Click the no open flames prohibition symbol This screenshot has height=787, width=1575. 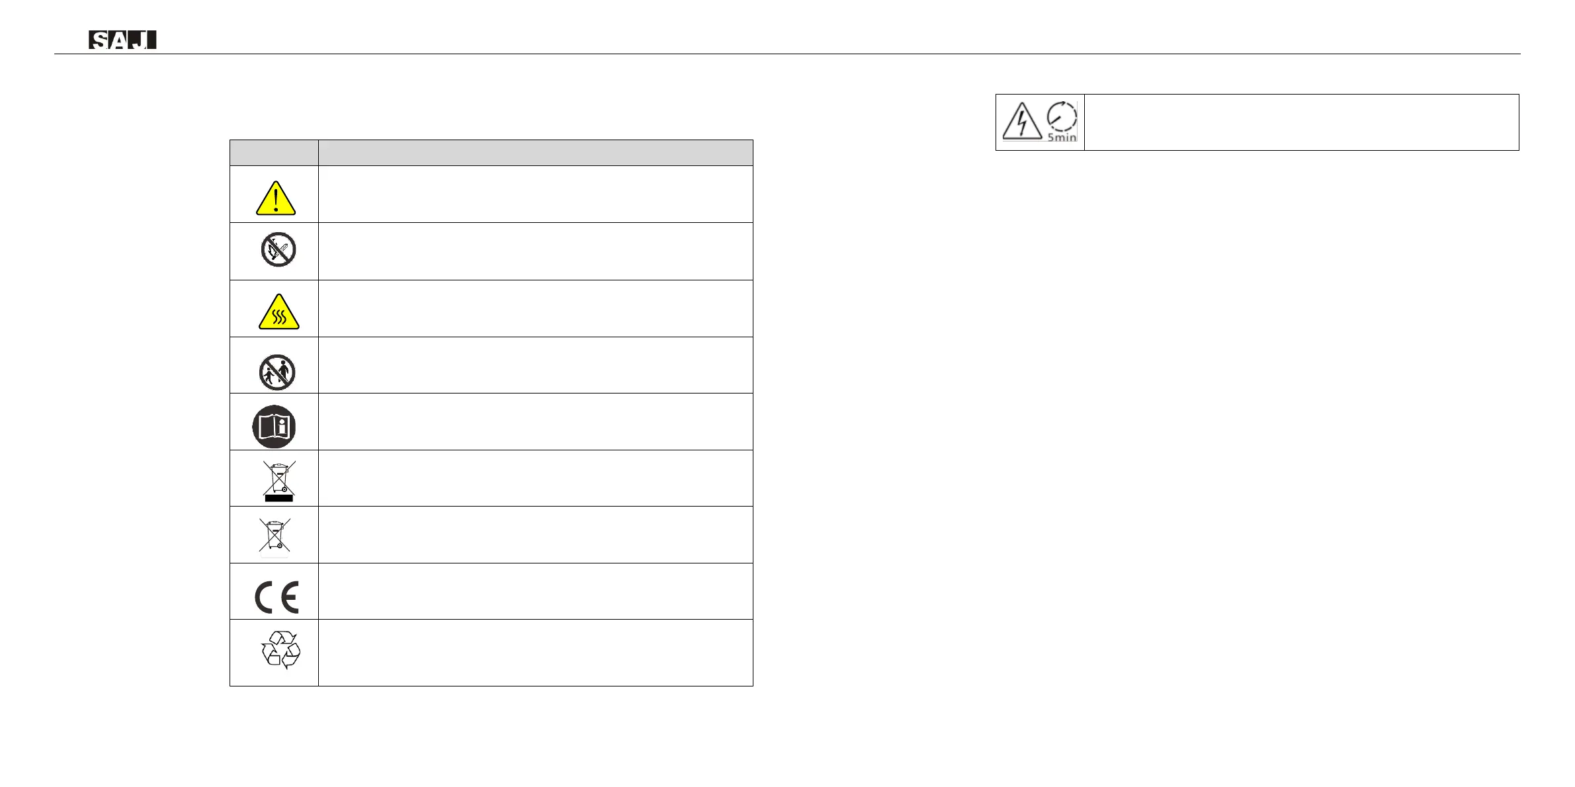(x=278, y=250)
